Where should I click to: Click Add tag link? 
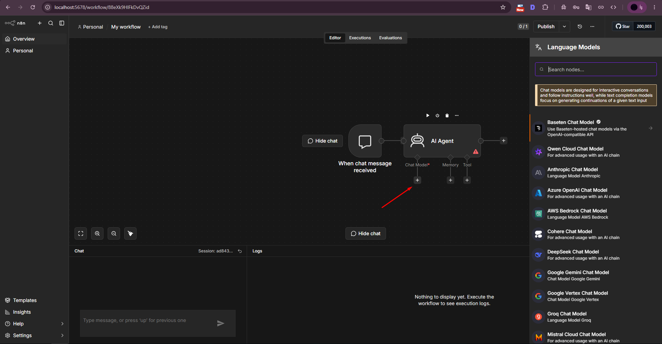158,27
